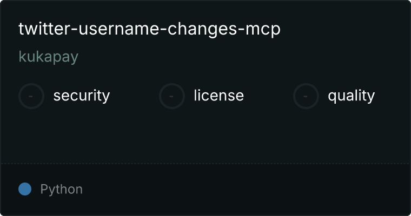411x216 pixels.
Task: Visit the kukapay author link
Action: point(49,57)
